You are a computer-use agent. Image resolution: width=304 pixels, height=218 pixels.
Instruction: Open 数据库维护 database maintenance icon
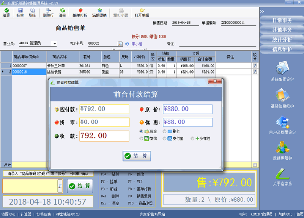pos(282,151)
